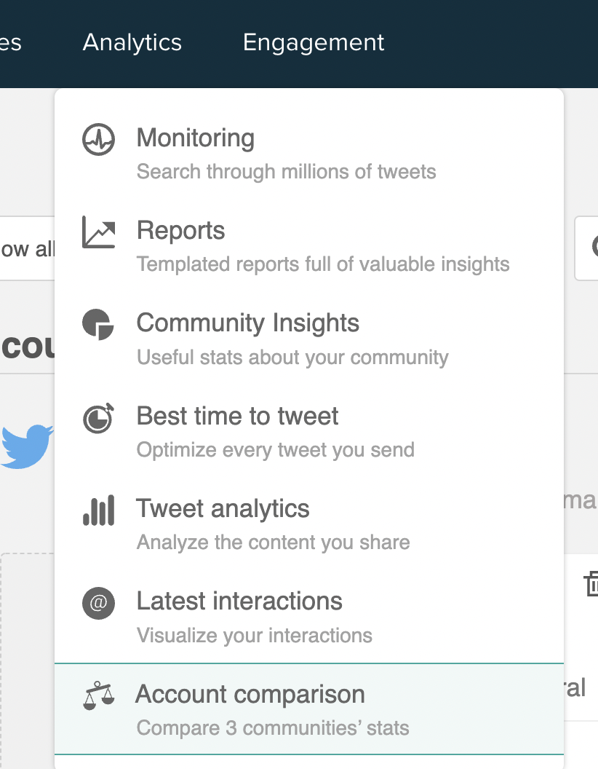Click the Account comparison balance scale icon
Viewport: 598px width, 769px height.
98,696
